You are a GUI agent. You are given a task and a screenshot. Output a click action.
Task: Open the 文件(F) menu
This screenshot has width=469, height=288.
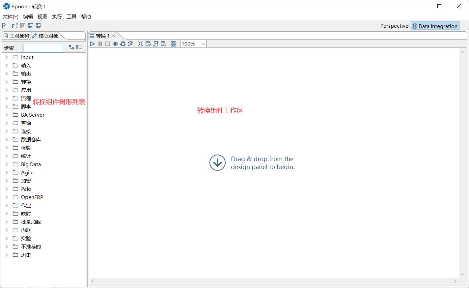11,16
